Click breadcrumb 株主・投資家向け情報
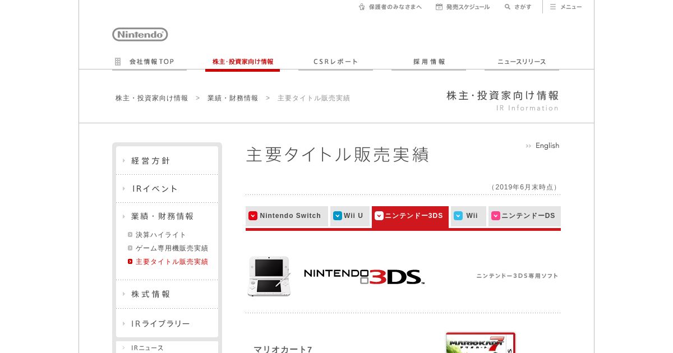This screenshot has width=673, height=353. [x=152, y=98]
